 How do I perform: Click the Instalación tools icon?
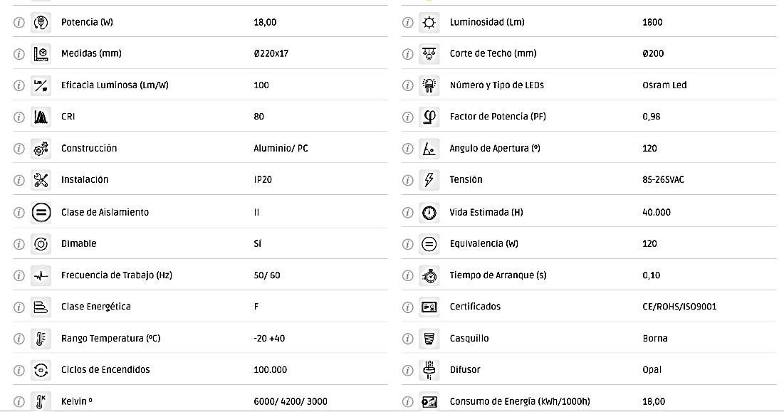point(41,180)
